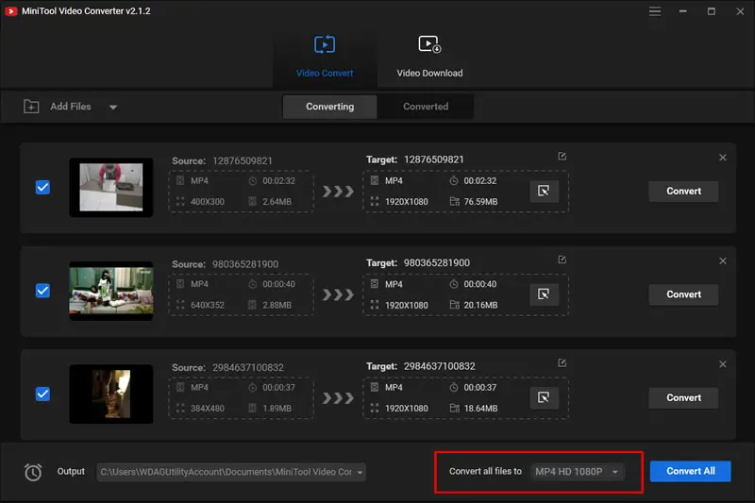Click the Video Convert icon

(x=325, y=44)
